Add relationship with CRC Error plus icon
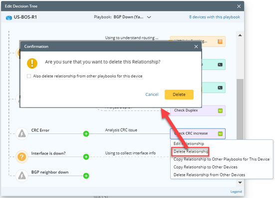 [x=86, y=133]
